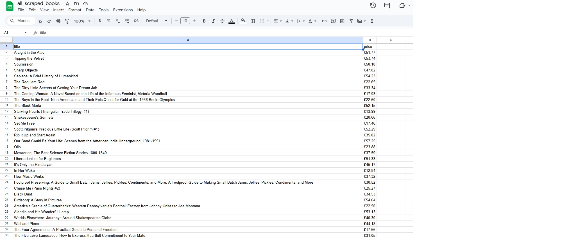Create a filter
The width and height of the screenshot is (580, 243).
[351, 21]
